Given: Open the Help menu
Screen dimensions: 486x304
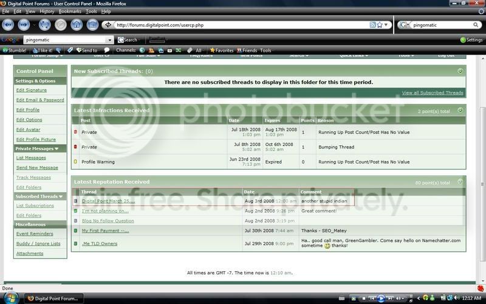Looking at the screenshot, I should tap(106, 12).
